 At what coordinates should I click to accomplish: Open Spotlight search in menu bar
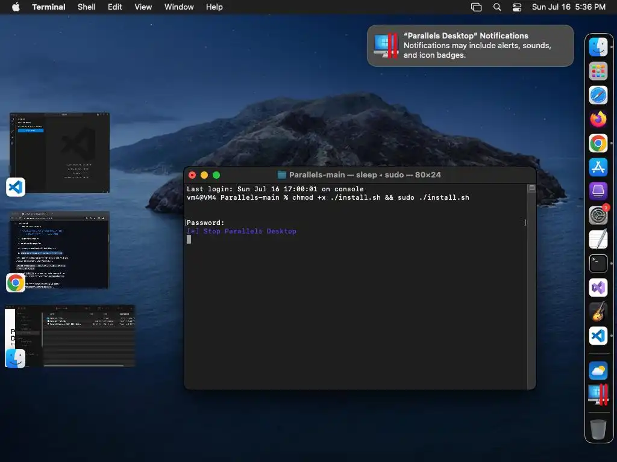497,7
